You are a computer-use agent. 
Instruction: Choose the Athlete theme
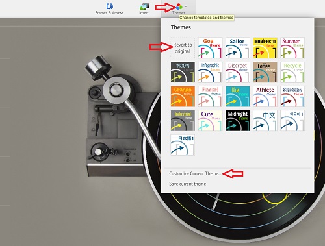click(x=265, y=96)
